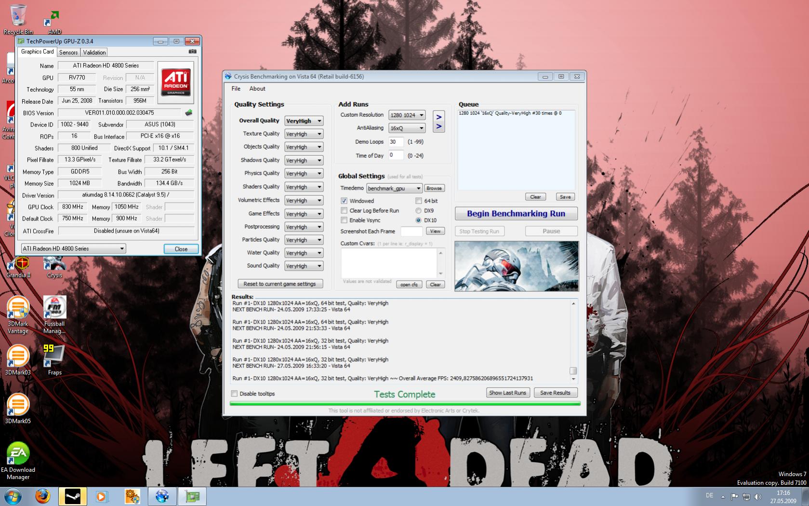The image size is (809, 506).
Task: Launch the 3DMark03 desktop icon
Action: pos(18,360)
